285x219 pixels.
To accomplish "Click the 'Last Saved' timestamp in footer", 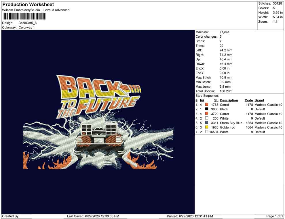I will (x=93, y=216).
